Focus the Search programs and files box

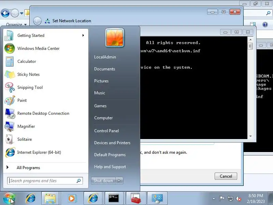pos(45,181)
